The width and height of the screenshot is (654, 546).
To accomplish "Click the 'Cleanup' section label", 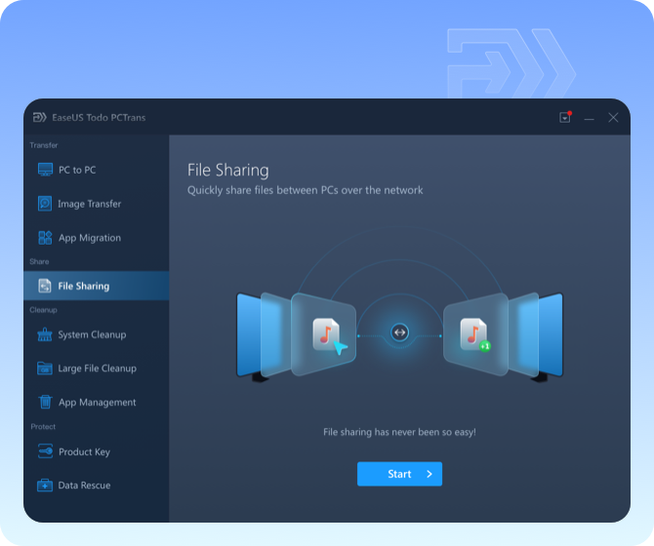I will [x=43, y=310].
